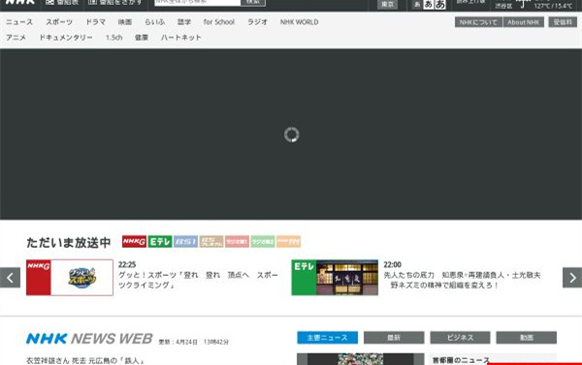Open the 語学 menu item

pos(184,22)
